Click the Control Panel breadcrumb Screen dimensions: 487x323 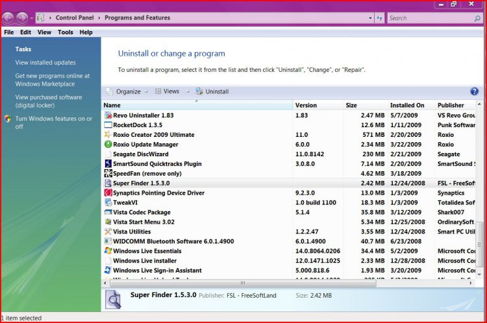click(x=75, y=18)
